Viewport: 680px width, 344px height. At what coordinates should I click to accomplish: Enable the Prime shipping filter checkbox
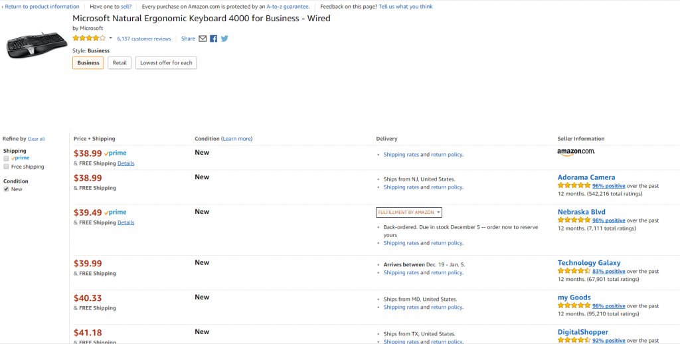6,158
